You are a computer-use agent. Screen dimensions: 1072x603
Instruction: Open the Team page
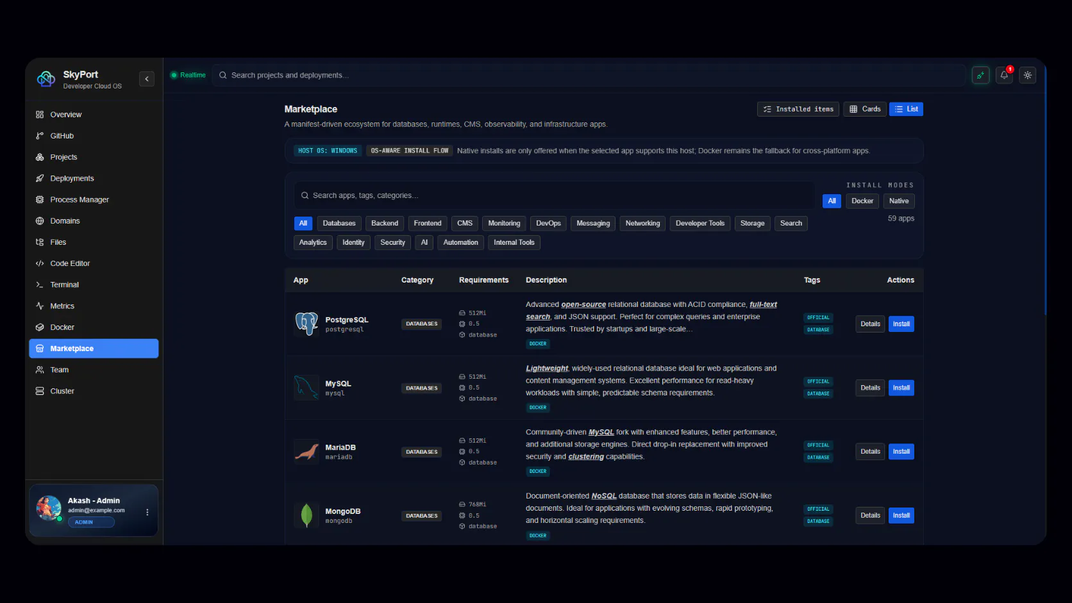point(94,370)
